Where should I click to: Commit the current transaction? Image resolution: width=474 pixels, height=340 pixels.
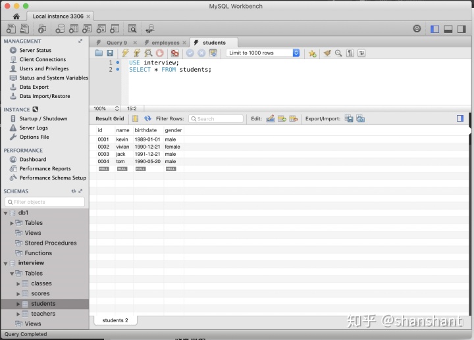pyautogui.click(x=190, y=53)
